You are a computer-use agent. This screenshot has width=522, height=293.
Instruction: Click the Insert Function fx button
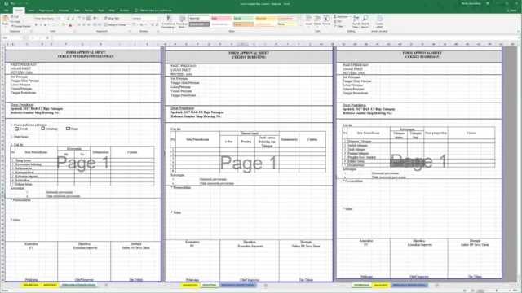click(47, 38)
